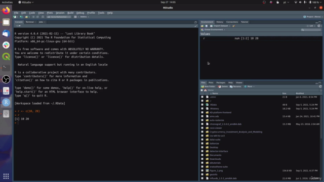Open the List view dropdown in Environment

click(x=311, y=26)
